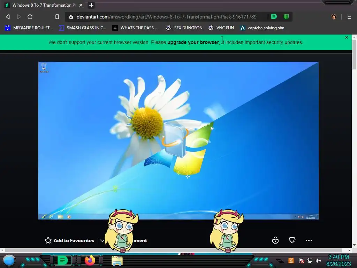
Task: Open the Action Center flag tray icon
Action: (x=301, y=260)
